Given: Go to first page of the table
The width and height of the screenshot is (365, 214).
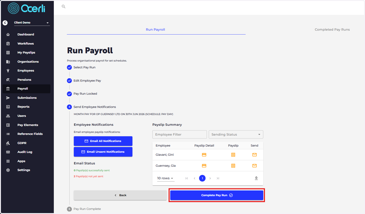Looking at the screenshot, I should (x=187, y=178).
